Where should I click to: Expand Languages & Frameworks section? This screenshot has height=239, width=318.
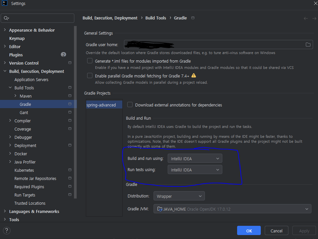pyautogui.click(x=5, y=211)
